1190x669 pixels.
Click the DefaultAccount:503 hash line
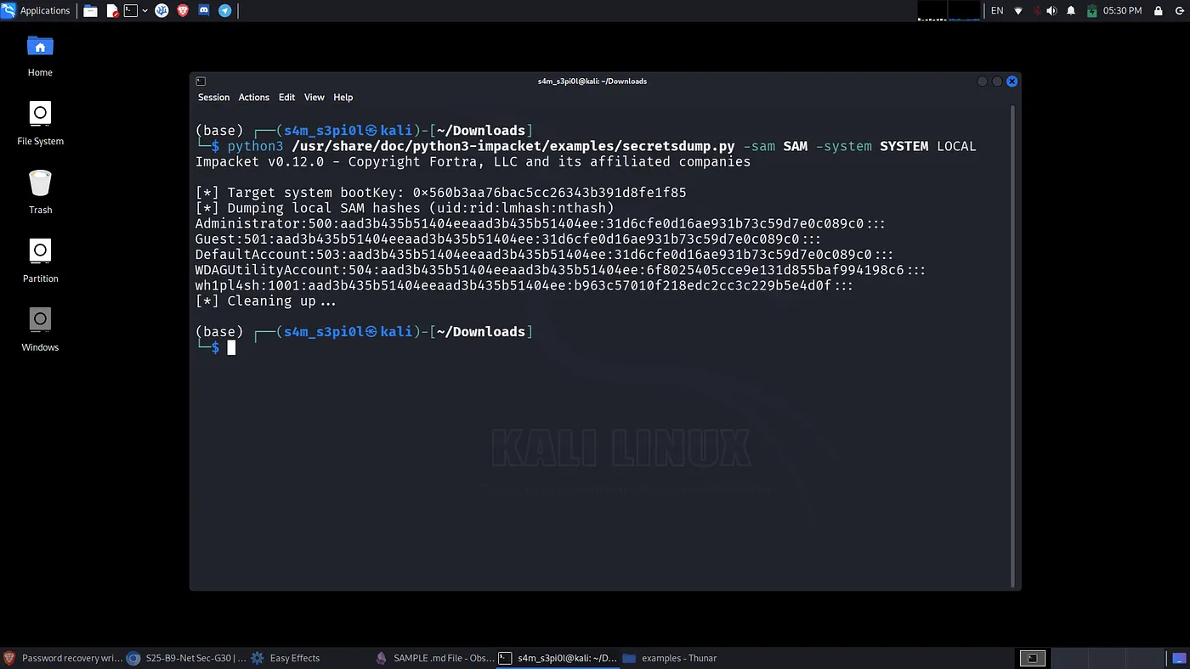click(544, 255)
